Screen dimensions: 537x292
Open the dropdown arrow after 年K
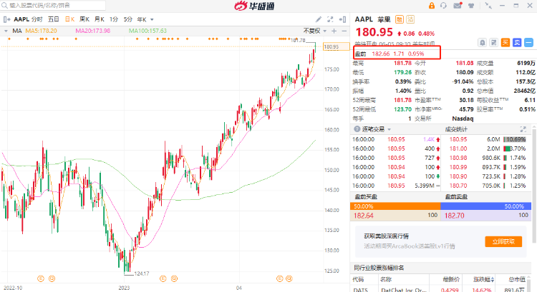pos(152,20)
